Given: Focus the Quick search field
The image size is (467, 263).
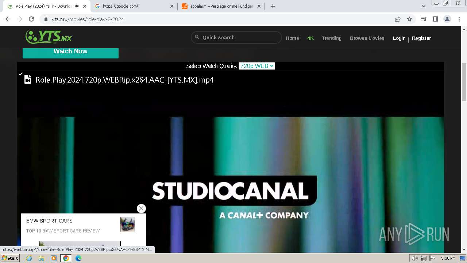Looking at the screenshot, I should point(236,37).
